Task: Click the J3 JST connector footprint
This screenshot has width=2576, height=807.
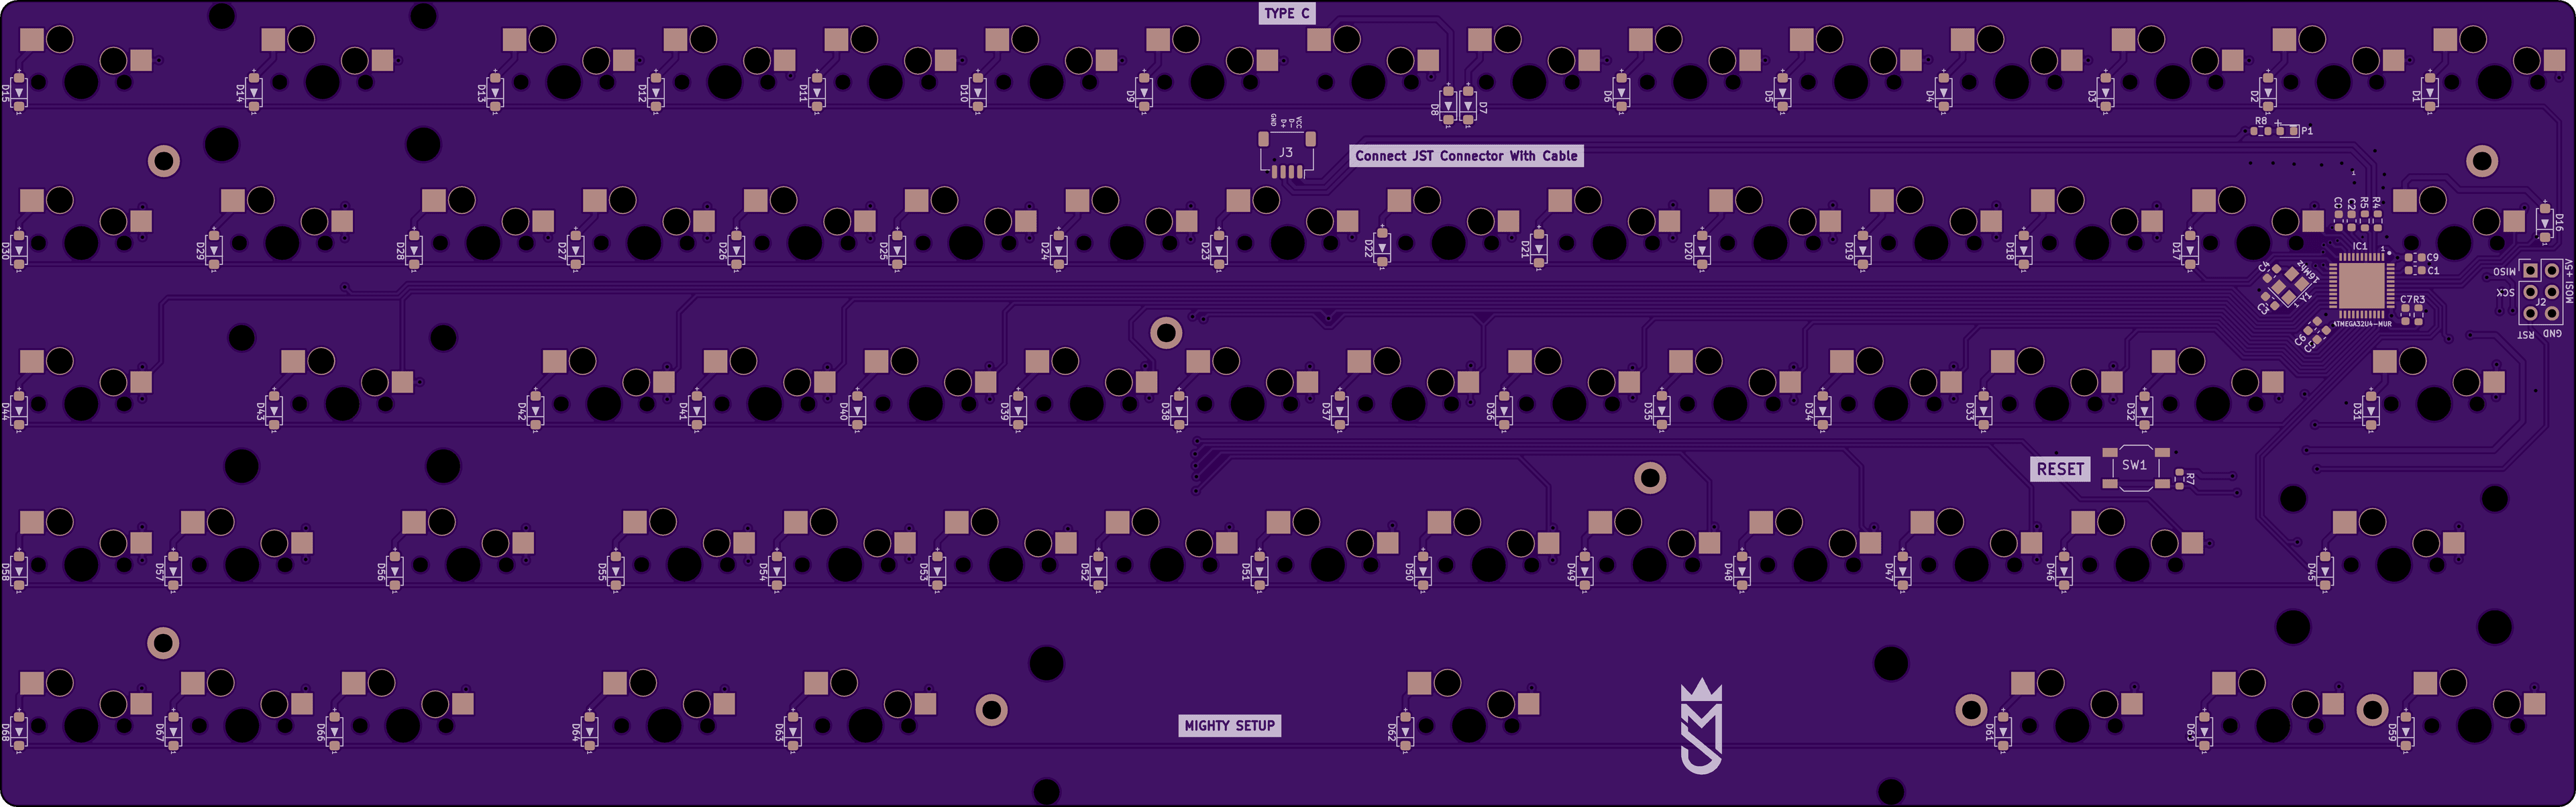Action: tap(1286, 153)
